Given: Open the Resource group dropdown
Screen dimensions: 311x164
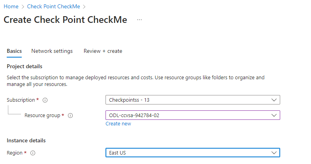Looking at the screenshot, I should (x=192, y=115).
